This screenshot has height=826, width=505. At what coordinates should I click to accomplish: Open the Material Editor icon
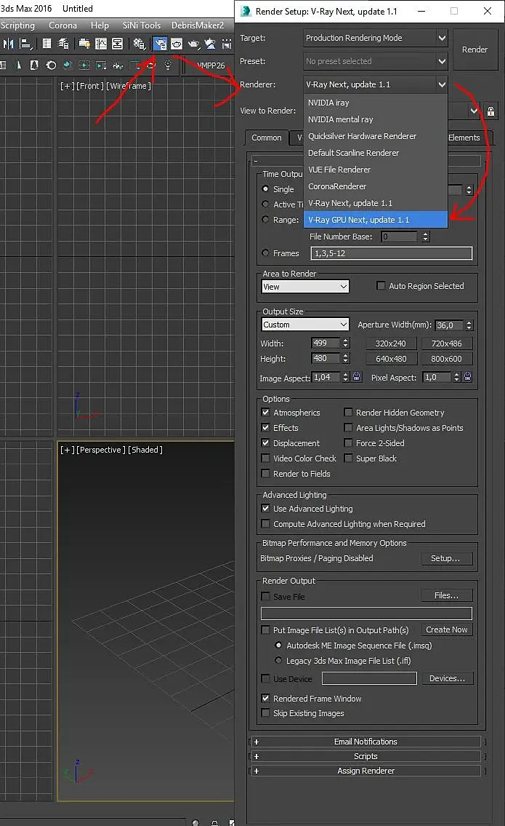(139, 44)
